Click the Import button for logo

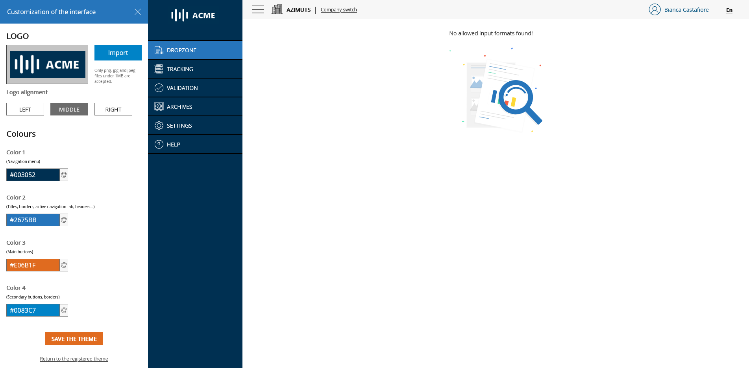tap(118, 52)
